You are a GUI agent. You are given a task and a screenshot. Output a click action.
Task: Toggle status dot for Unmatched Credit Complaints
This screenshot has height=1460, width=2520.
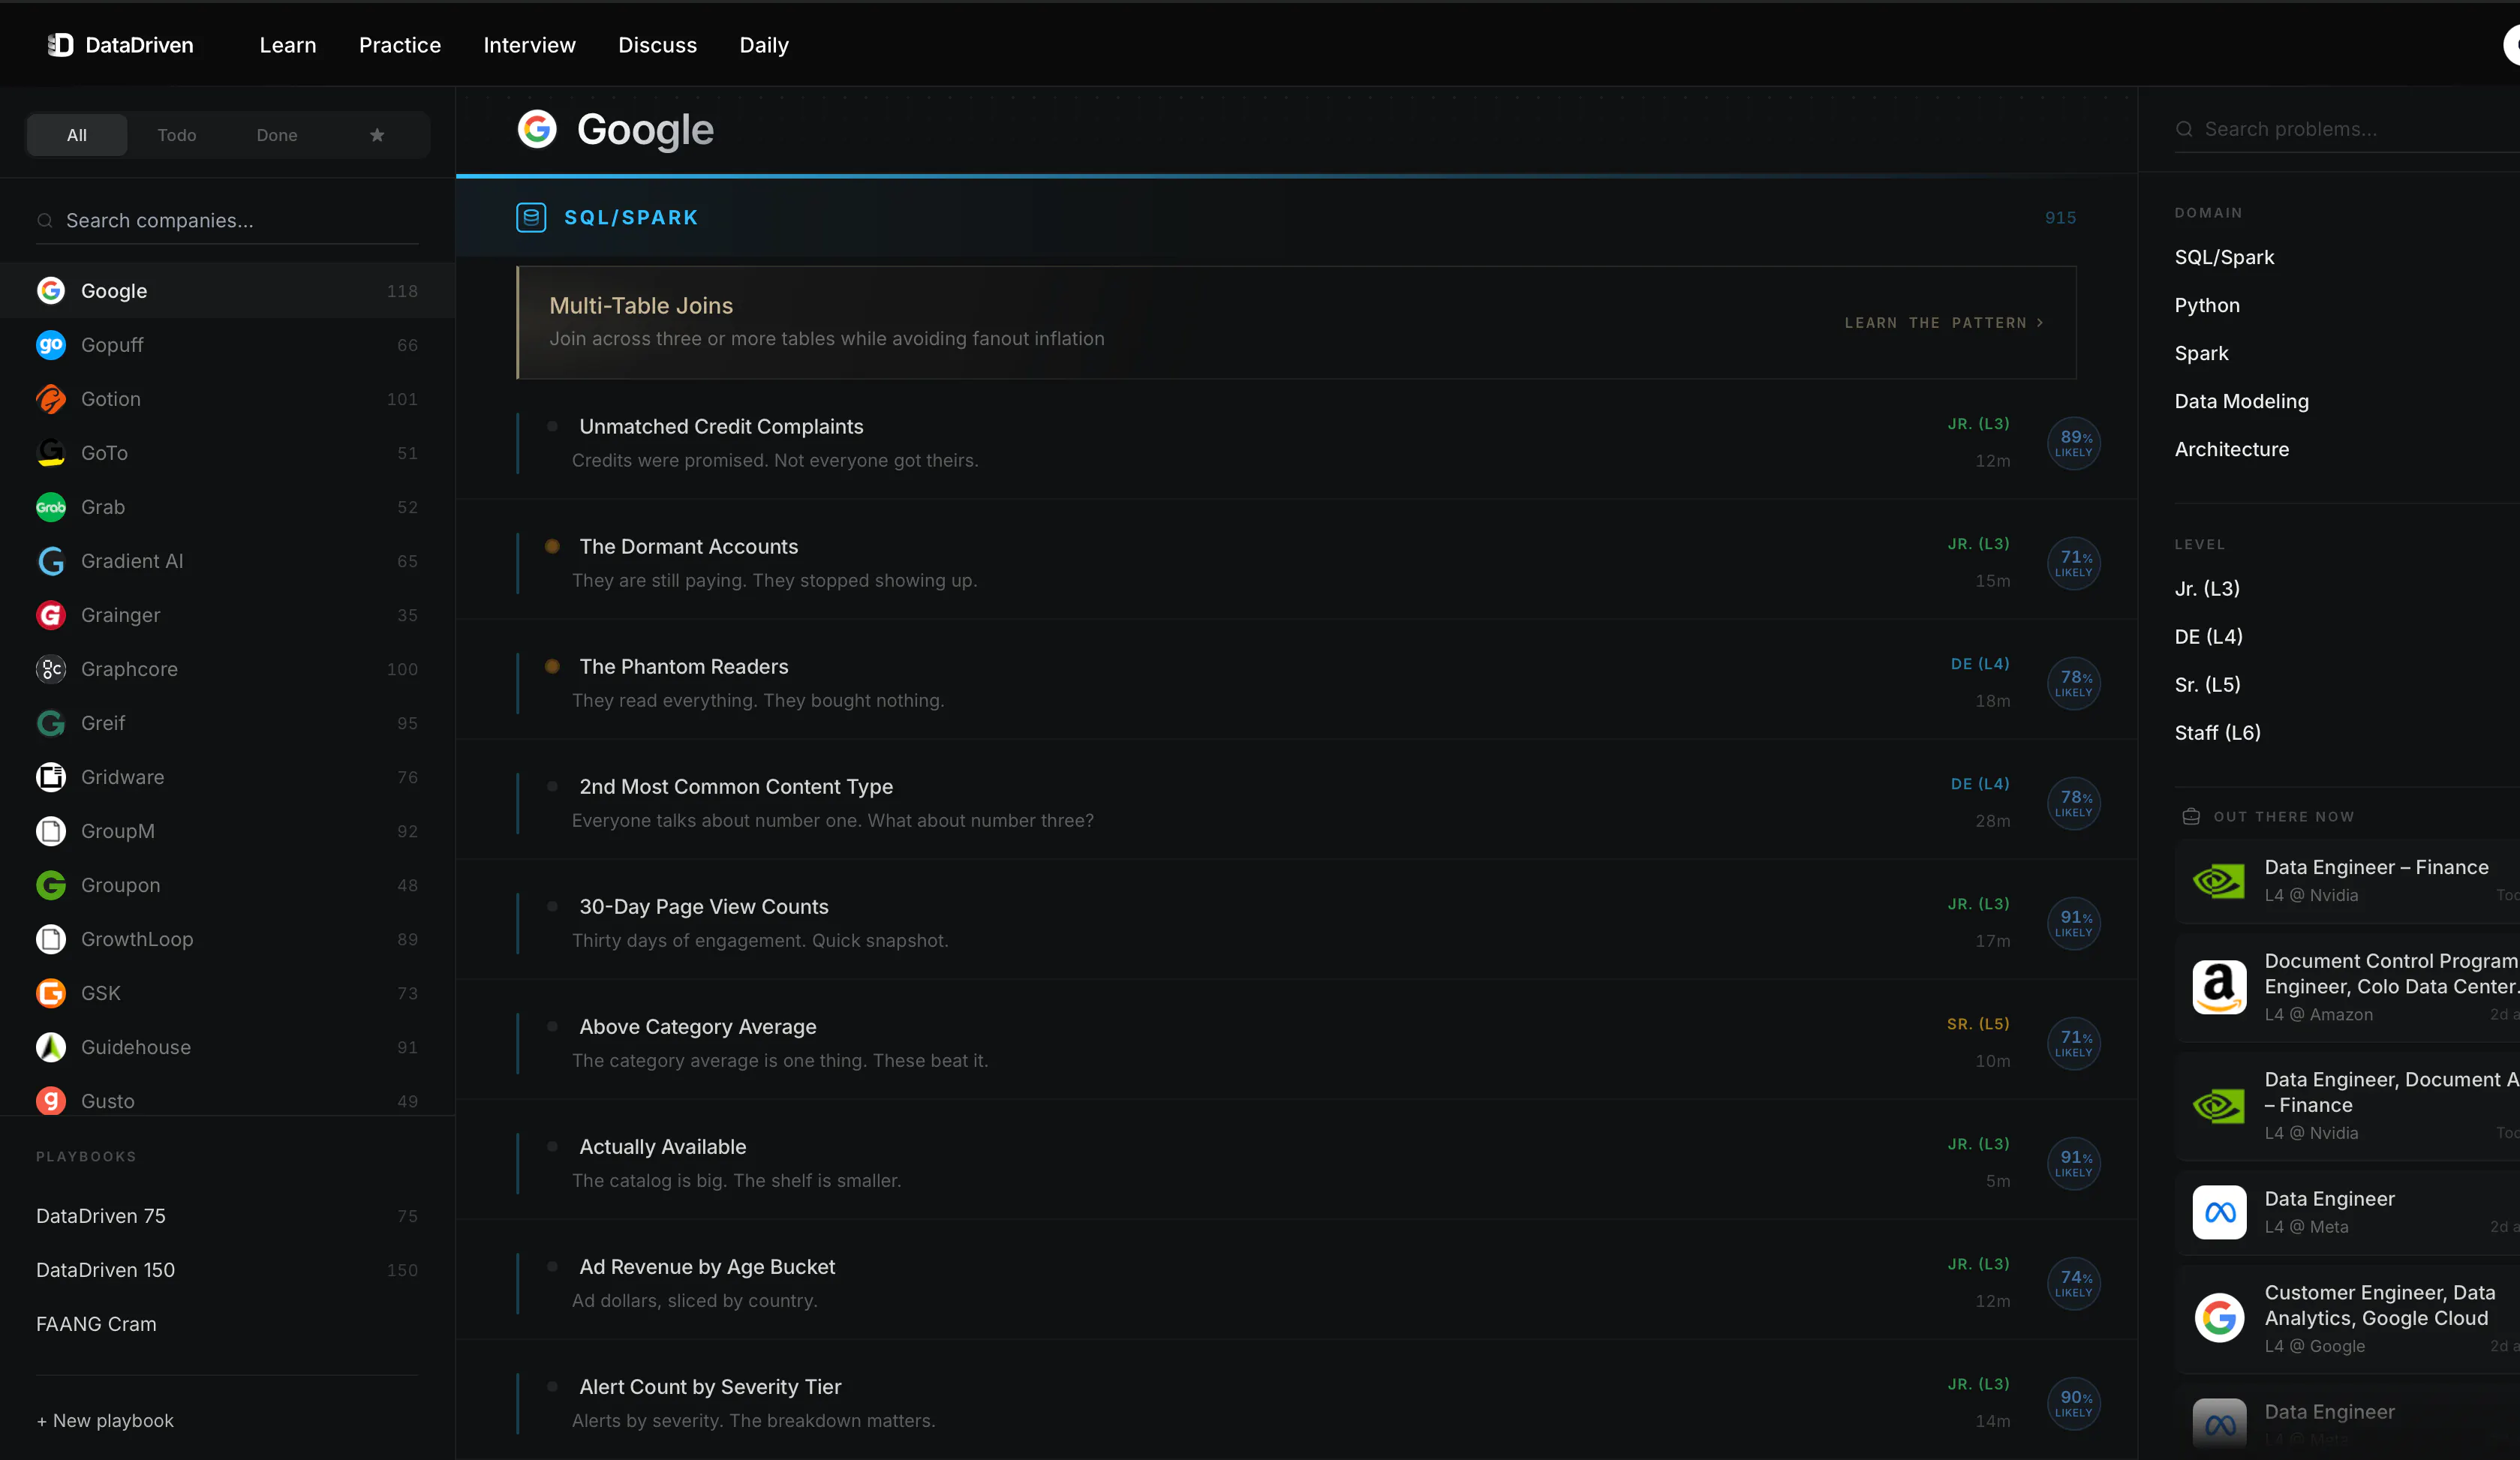[552, 427]
